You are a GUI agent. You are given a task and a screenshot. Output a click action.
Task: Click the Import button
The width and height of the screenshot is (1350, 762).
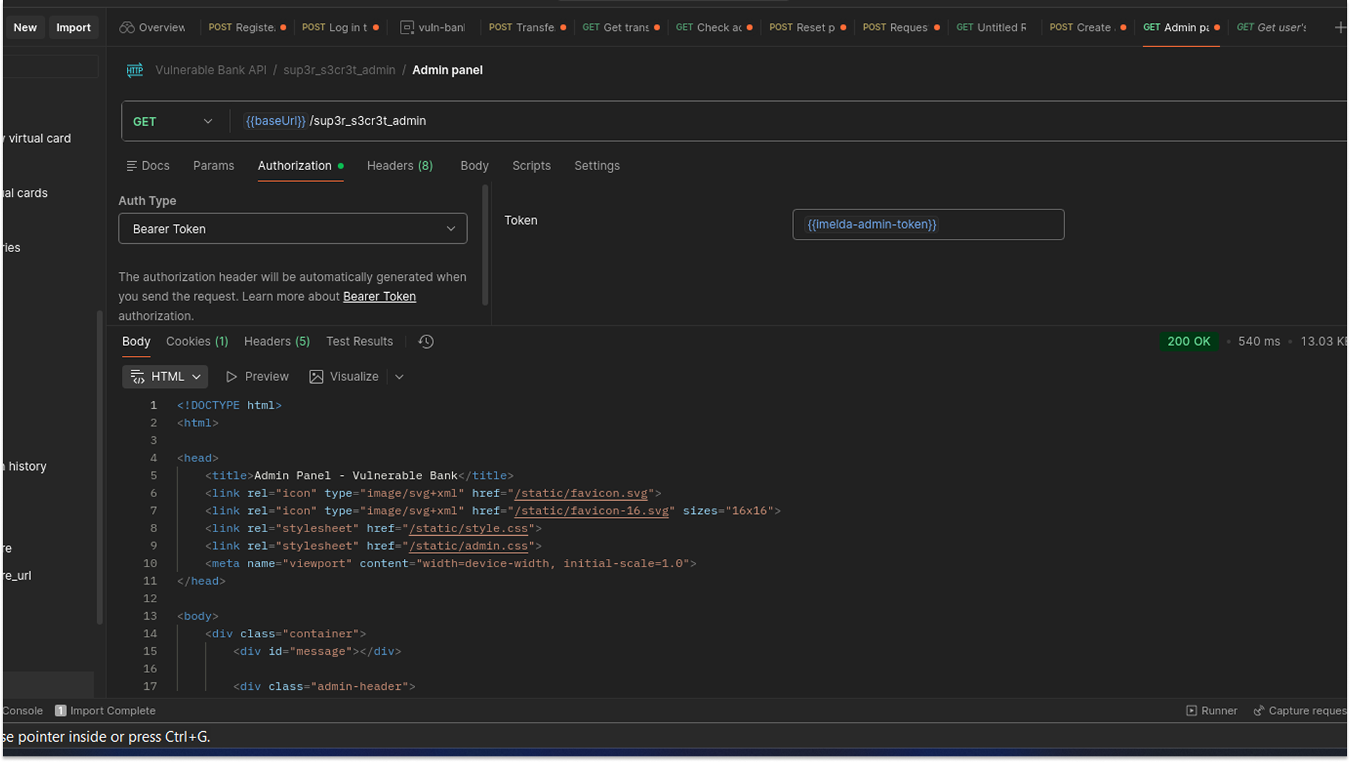[73, 27]
